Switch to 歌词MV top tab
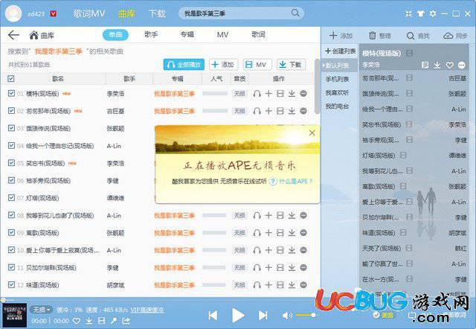Viewport: 476px width, 329px height. 89,13
